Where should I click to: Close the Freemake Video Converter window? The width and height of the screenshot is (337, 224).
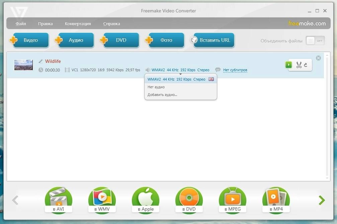(325, 11)
